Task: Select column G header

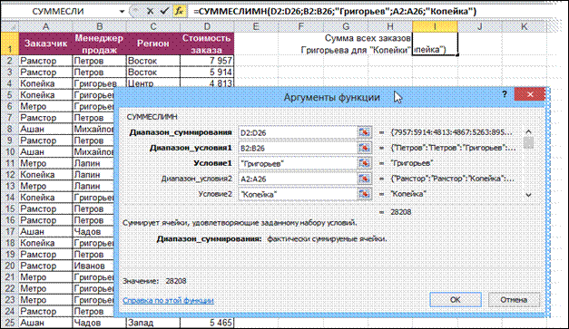Action: pos(346,26)
